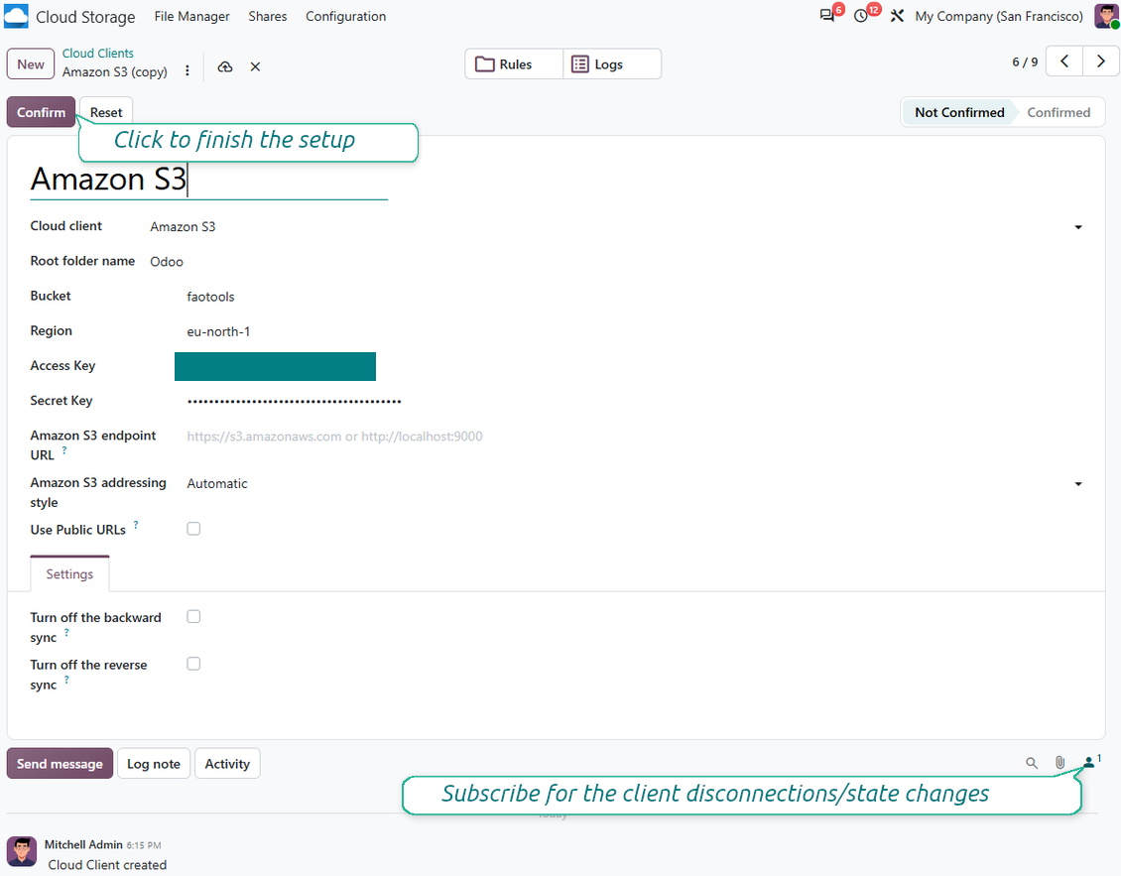Edit the Root folder name field
The width and height of the screenshot is (1121, 876).
pyautogui.click(x=616, y=262)
